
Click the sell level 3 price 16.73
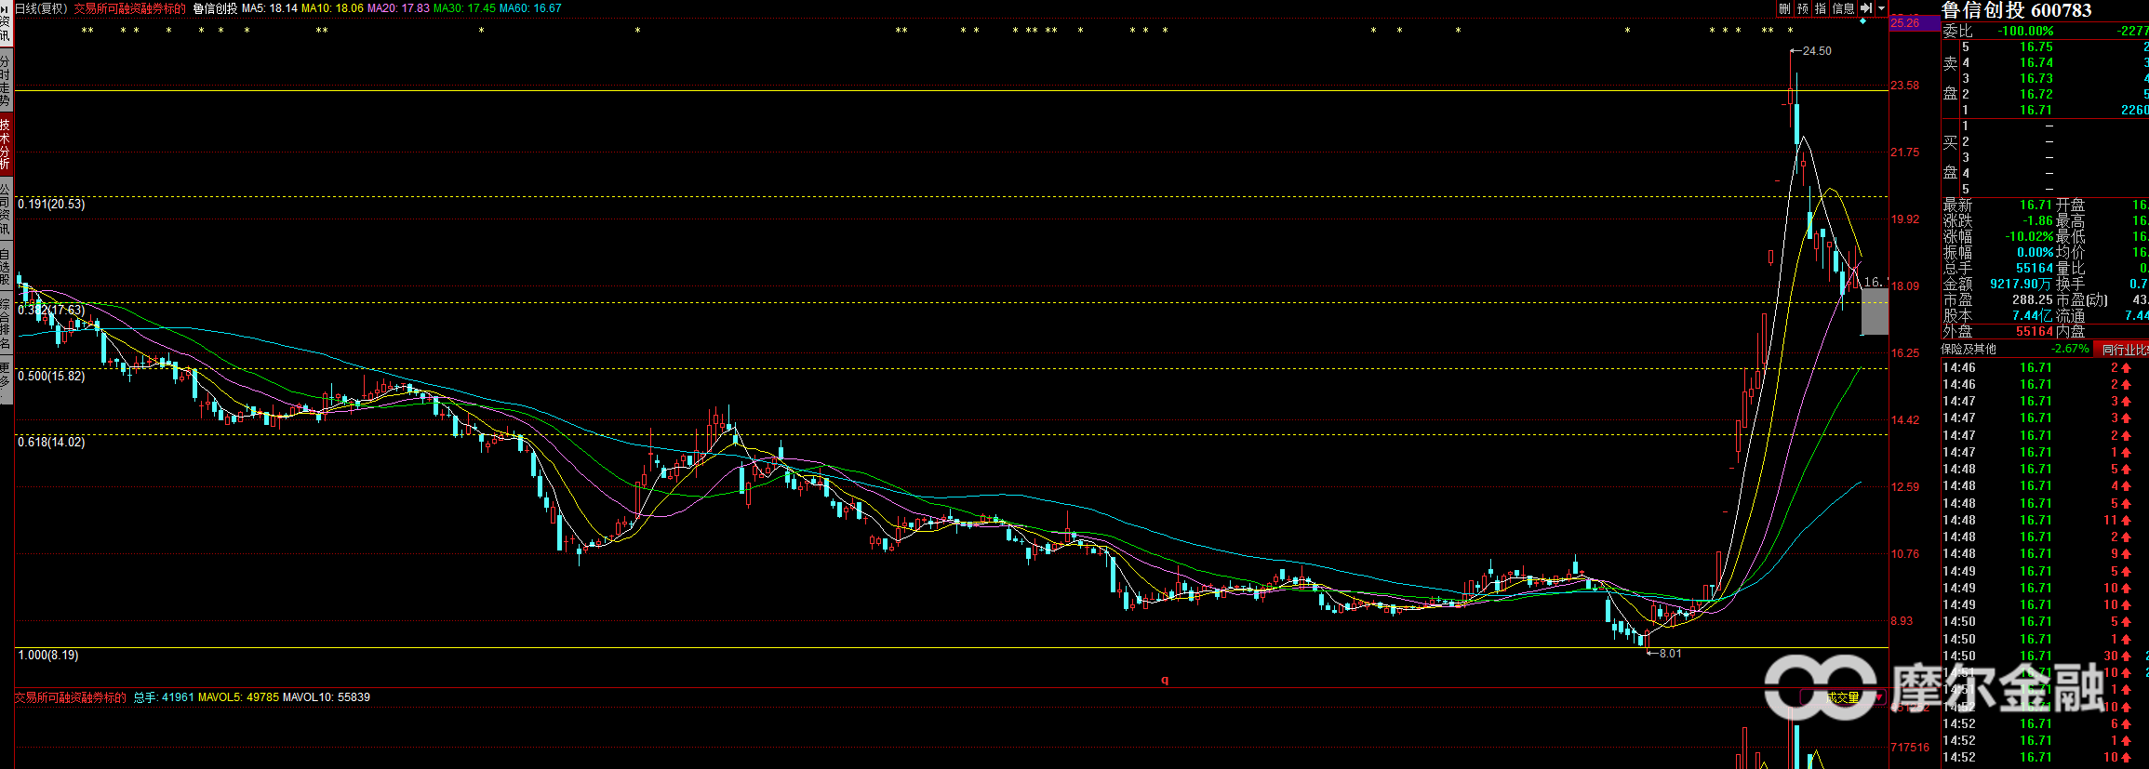tap(2036, 78)
